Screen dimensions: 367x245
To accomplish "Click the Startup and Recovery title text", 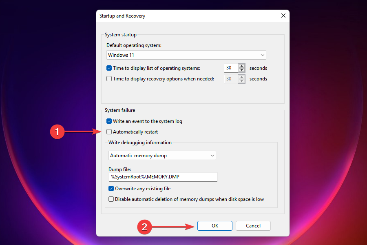I will 122,16.
